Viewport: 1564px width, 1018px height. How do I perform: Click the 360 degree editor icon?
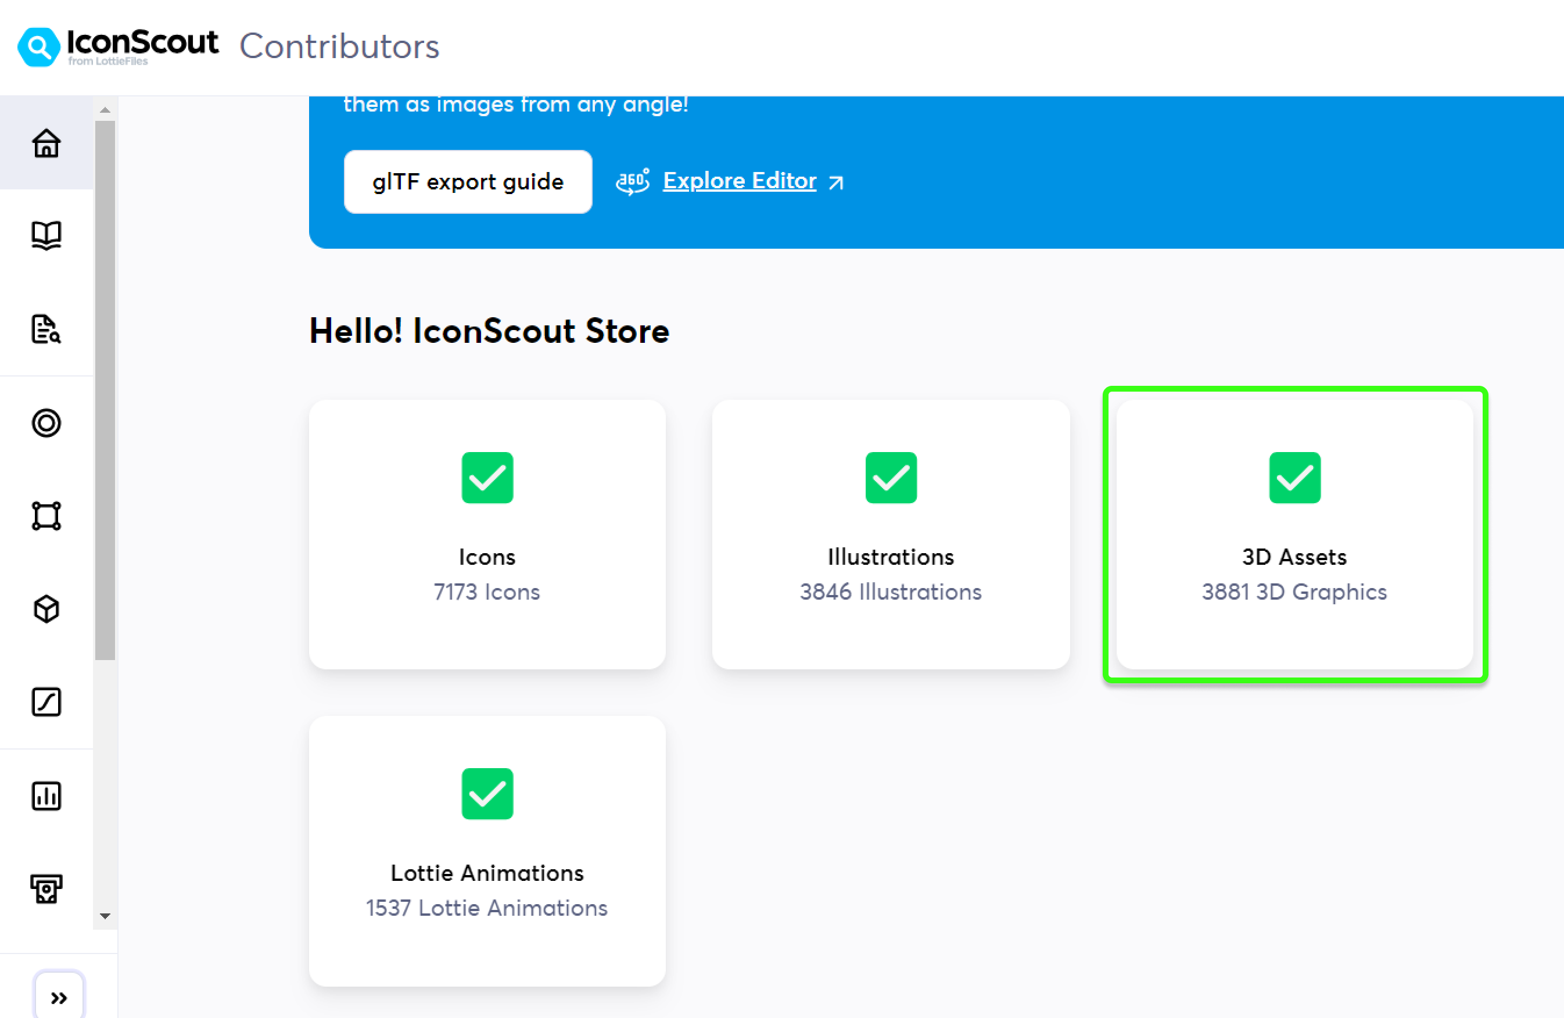point(632,181)
